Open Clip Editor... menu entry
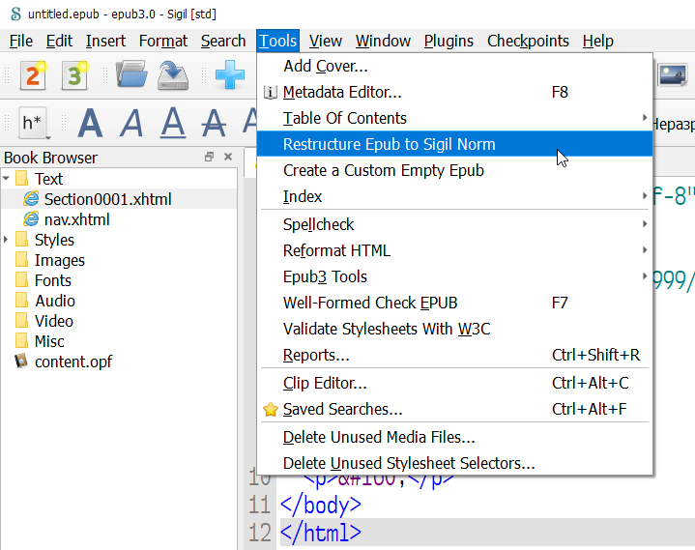This screenshot has width=695, height=550. point(454,383)
